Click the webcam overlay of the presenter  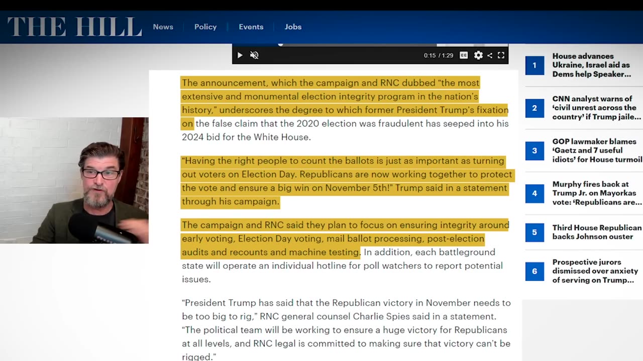tap(74, 180)
